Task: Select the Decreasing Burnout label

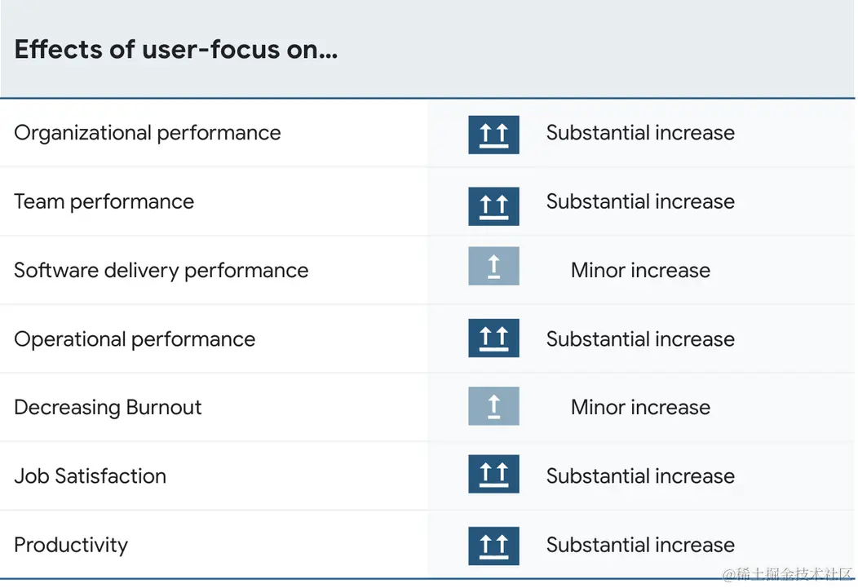Action: (x=108, y=408)
